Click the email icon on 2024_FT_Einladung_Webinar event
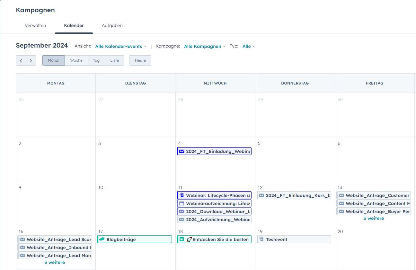This screenshot has height=270, width=416. (182, 151)
